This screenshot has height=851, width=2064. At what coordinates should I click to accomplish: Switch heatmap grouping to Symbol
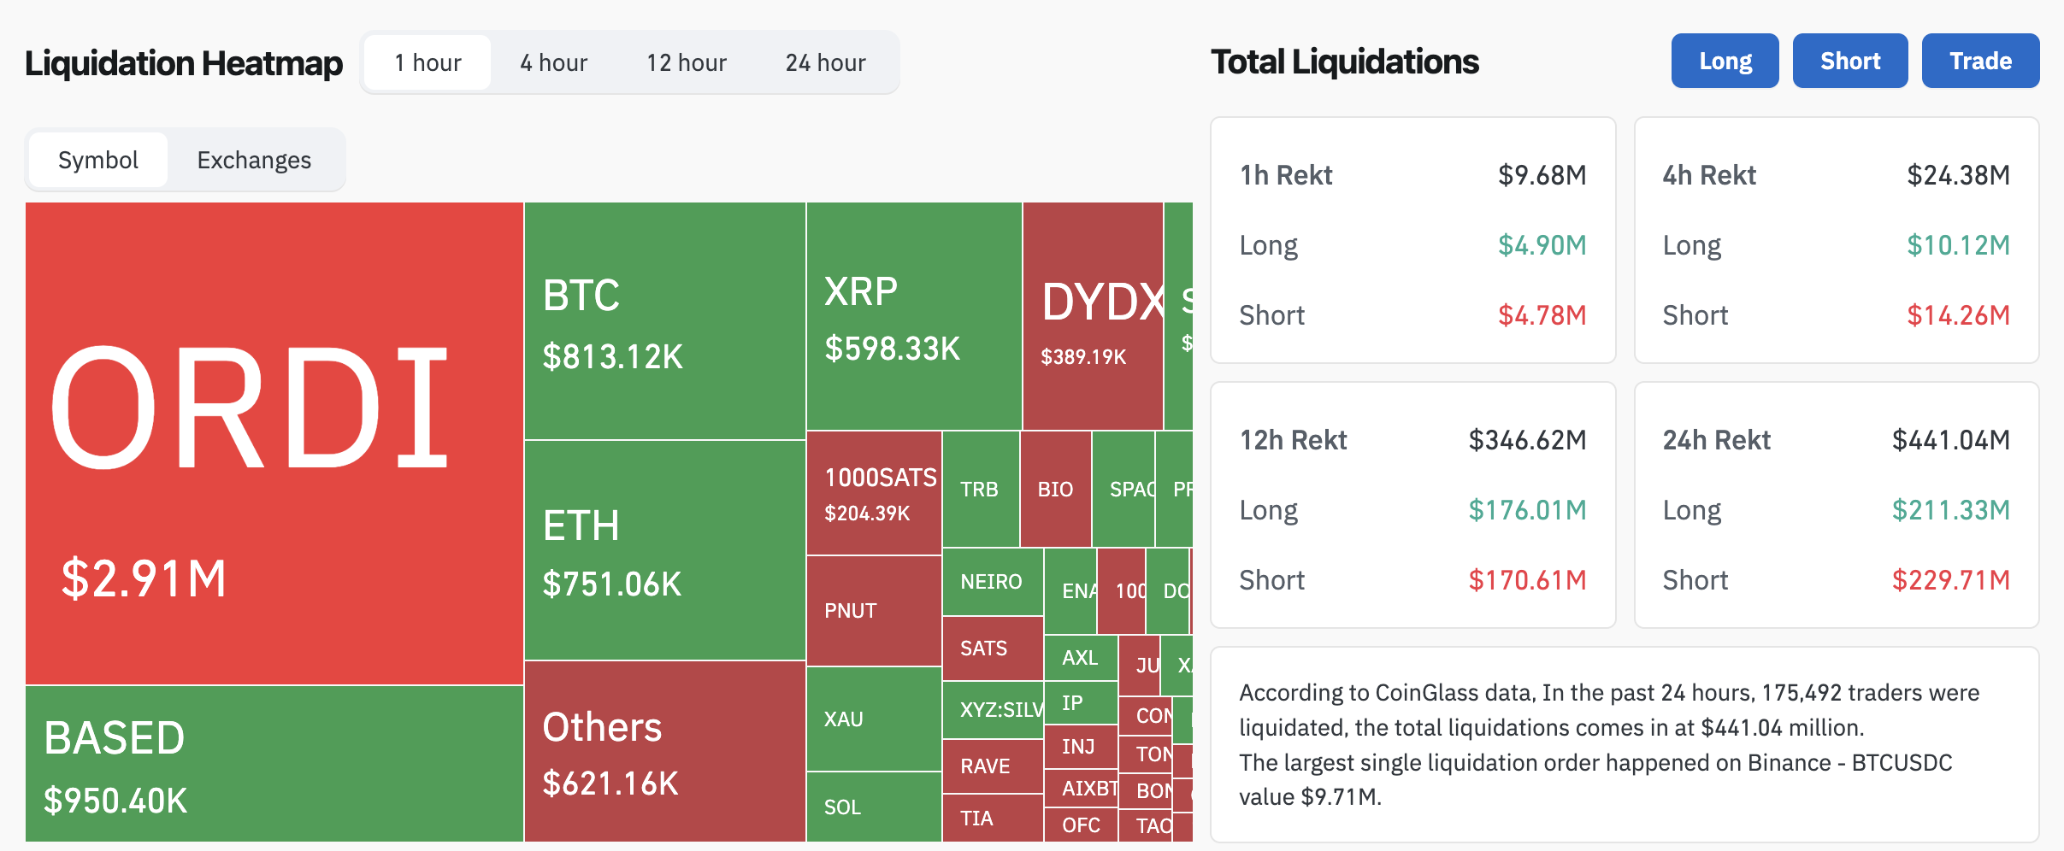click(x=97, y=159)
